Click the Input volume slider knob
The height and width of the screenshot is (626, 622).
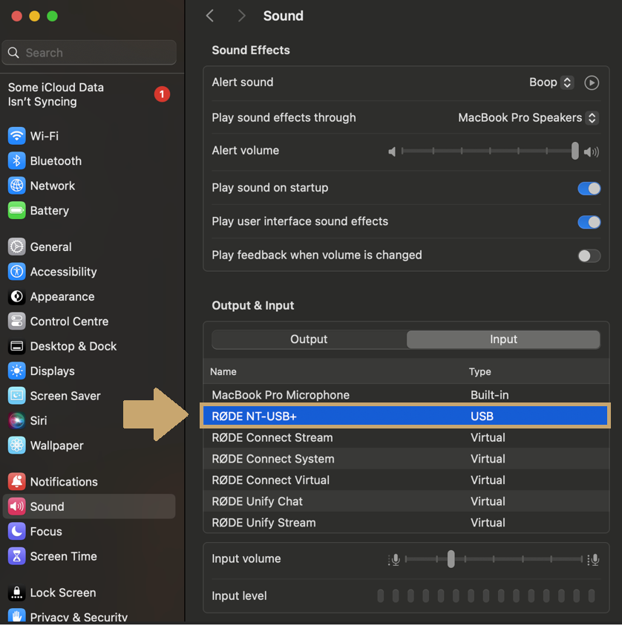(451, 559)
